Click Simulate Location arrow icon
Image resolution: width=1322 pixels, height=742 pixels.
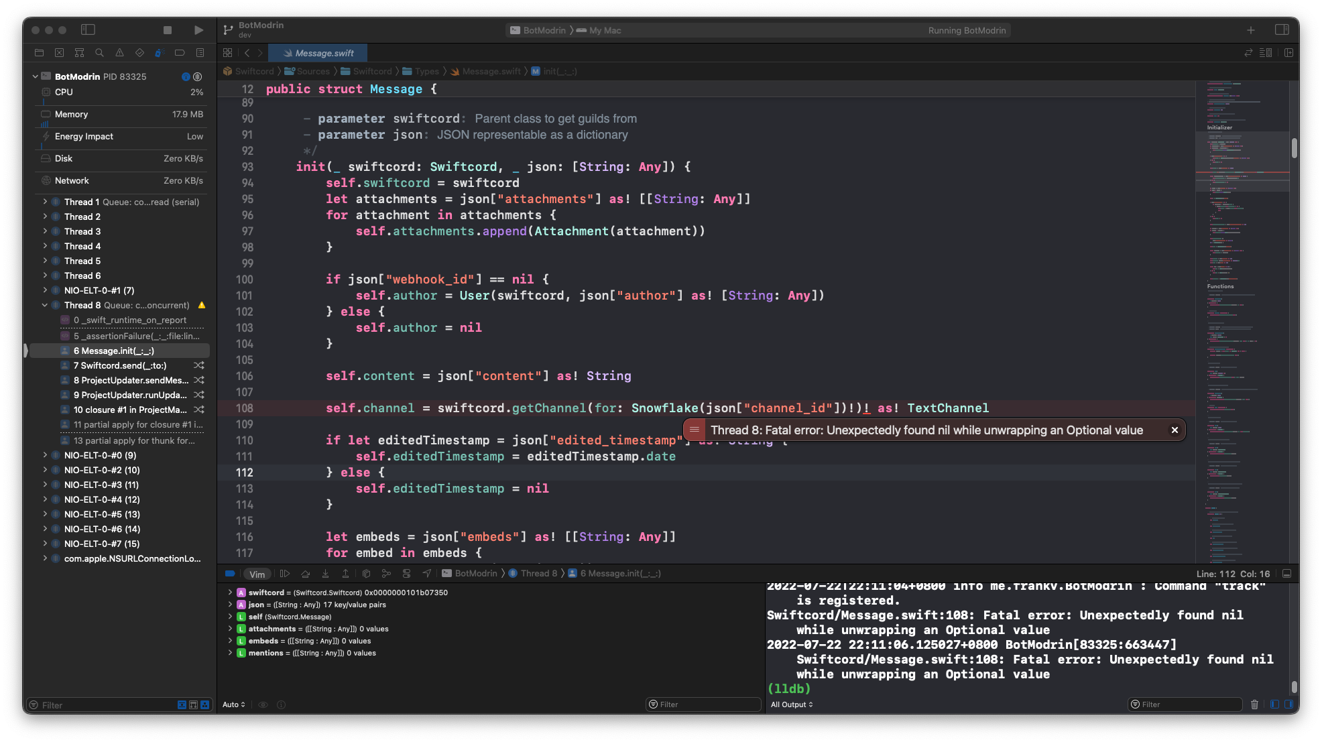coord(427,574)
